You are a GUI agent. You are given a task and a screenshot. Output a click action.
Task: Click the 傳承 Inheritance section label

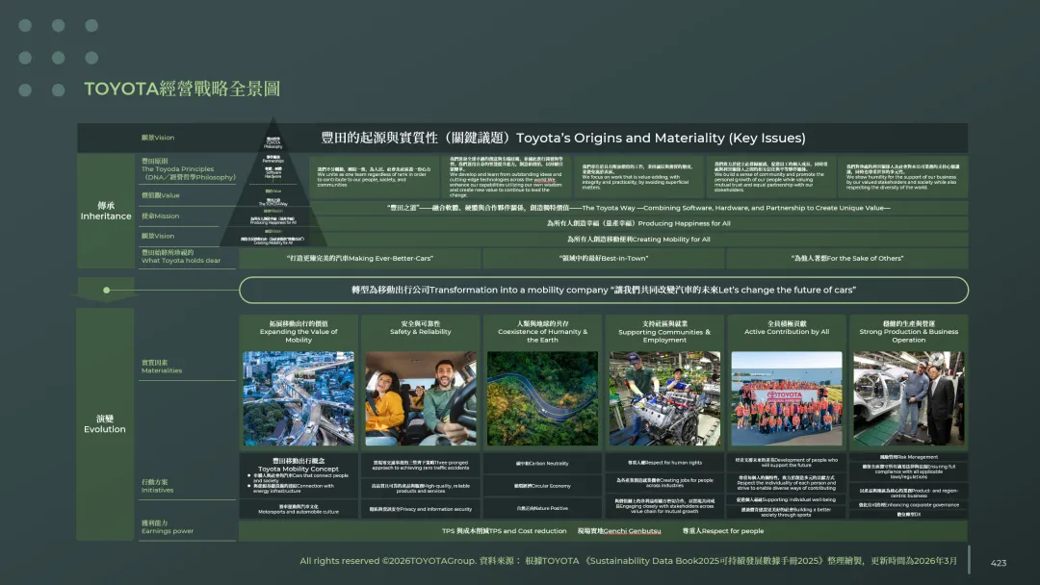tap(106, 211)
